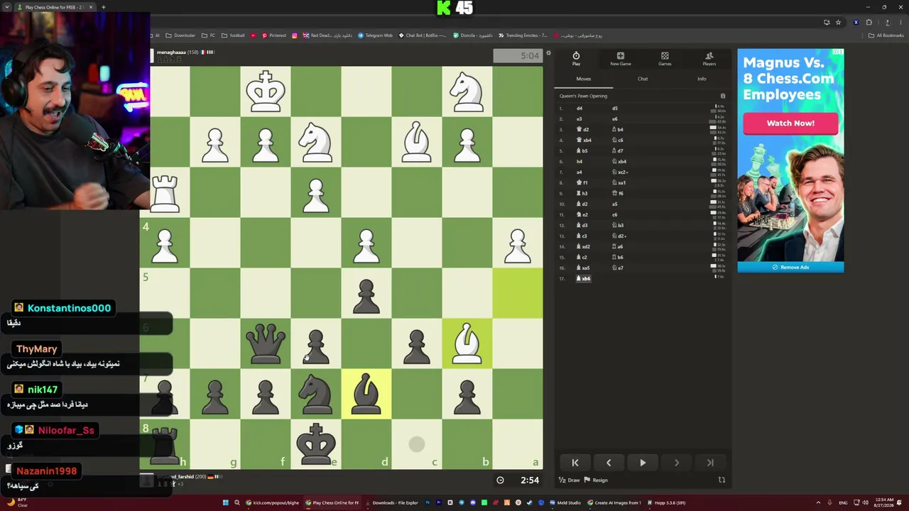Click the opponent clock showing 5:04
Viewport: 909px width, 511px height.
(x=518, y=55)
